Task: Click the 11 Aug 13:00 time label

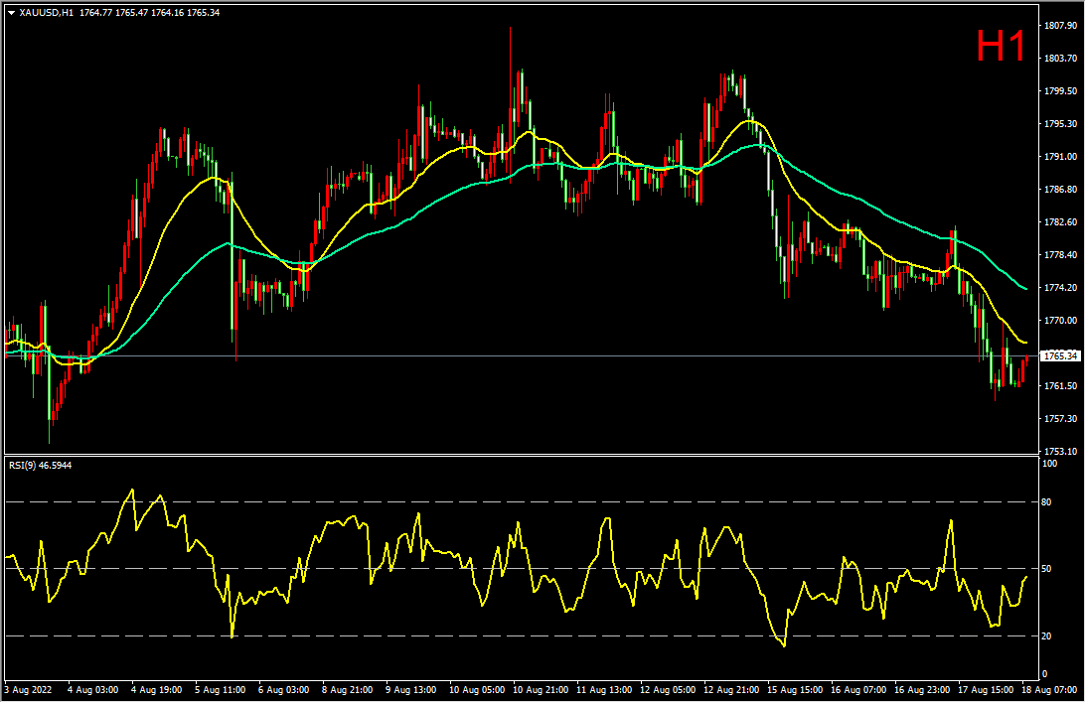Action: pos(605,690)
